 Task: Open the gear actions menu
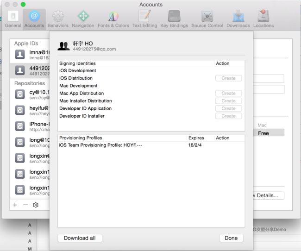36,205
